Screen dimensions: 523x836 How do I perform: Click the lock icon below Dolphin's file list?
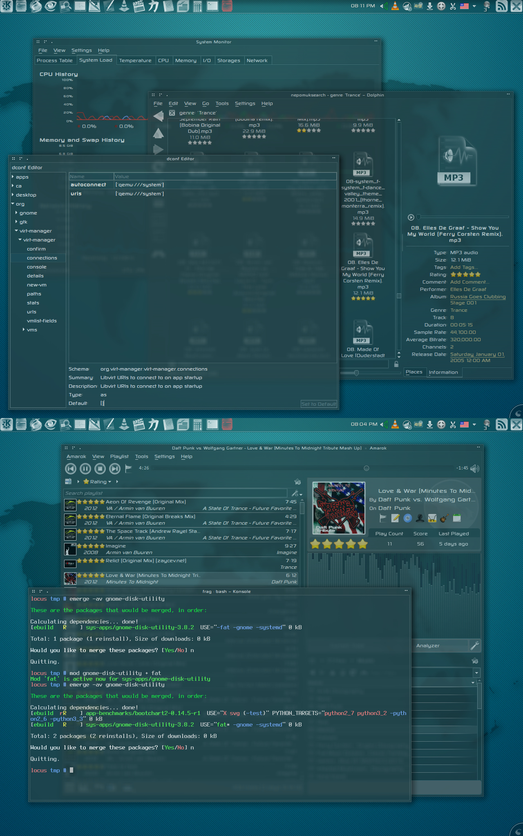click(x=396, y=364)
